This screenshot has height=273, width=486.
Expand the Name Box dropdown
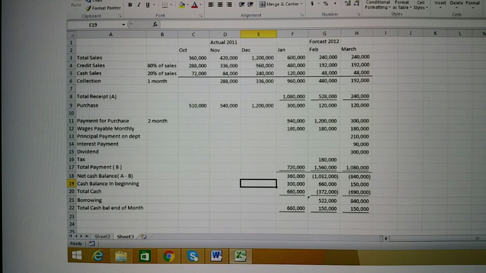(x=124, y=25)
